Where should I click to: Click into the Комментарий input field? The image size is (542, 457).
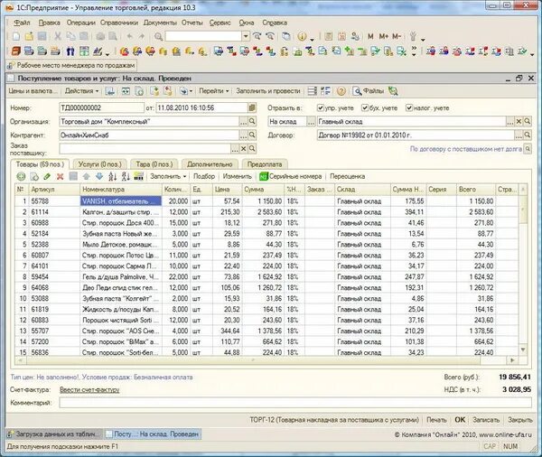[295, 403]
